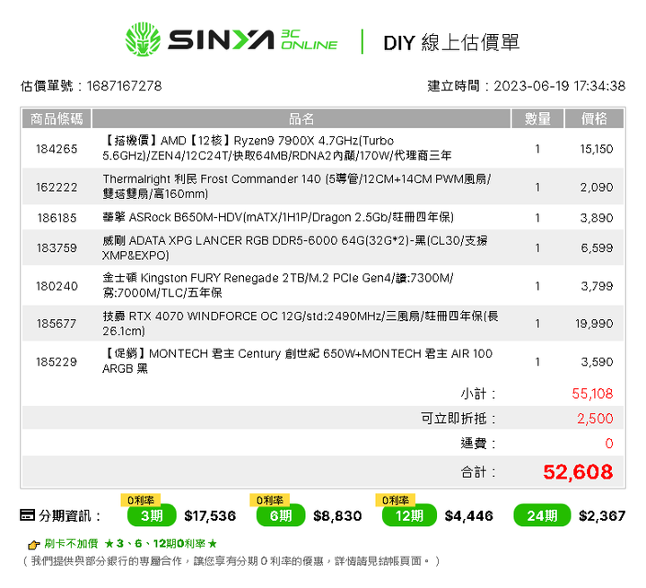The image size is (646, 588).
Task: Click creation time 2023-06-19 17:34:38
Action: pos(560,86)
